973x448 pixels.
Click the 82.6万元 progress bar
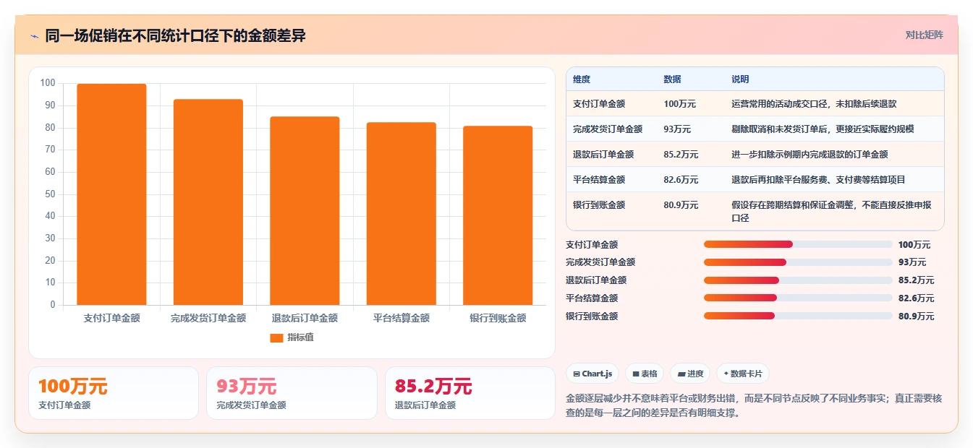798,298
